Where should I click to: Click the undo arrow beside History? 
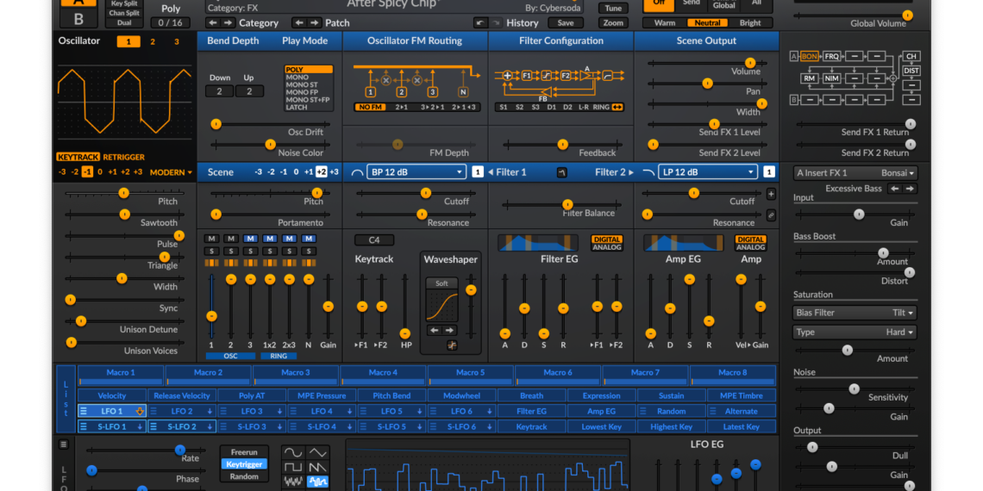(x=481, y=23)
